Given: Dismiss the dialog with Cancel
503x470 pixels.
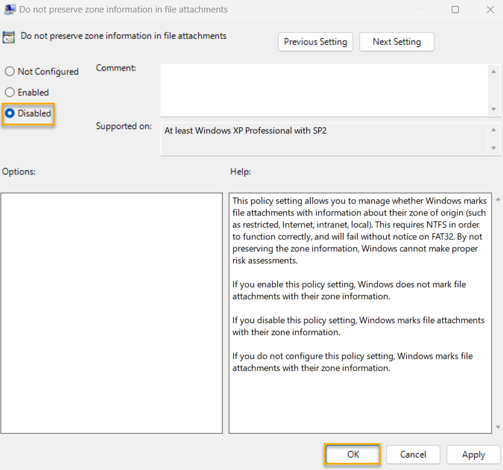Looking at the screenshot, I should click(x=413, y=454).
